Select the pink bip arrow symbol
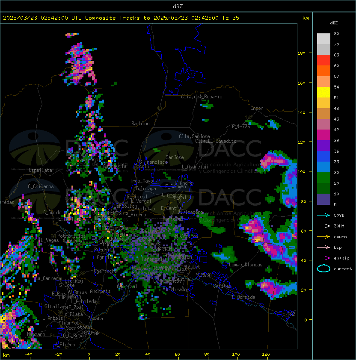 coord(323,247)
